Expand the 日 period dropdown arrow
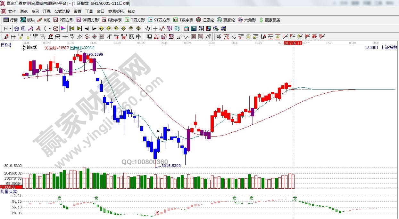 pos(10,28)
